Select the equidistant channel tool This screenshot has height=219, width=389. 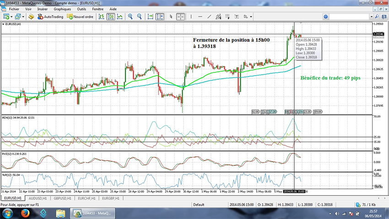click(x=219, y=16)
